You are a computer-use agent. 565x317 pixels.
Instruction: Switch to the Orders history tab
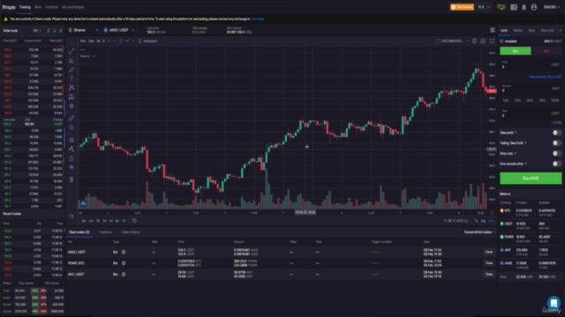[x=131, y=232]
